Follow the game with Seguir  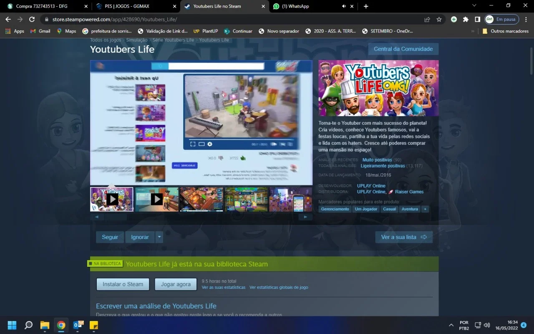tap(110, 237)
